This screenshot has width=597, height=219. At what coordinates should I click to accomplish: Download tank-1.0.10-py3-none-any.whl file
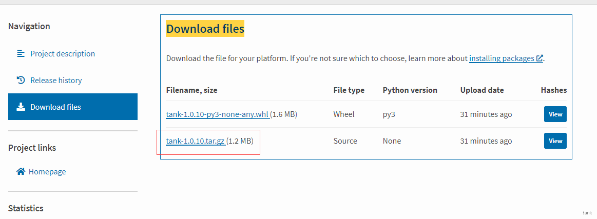(217, 114)
